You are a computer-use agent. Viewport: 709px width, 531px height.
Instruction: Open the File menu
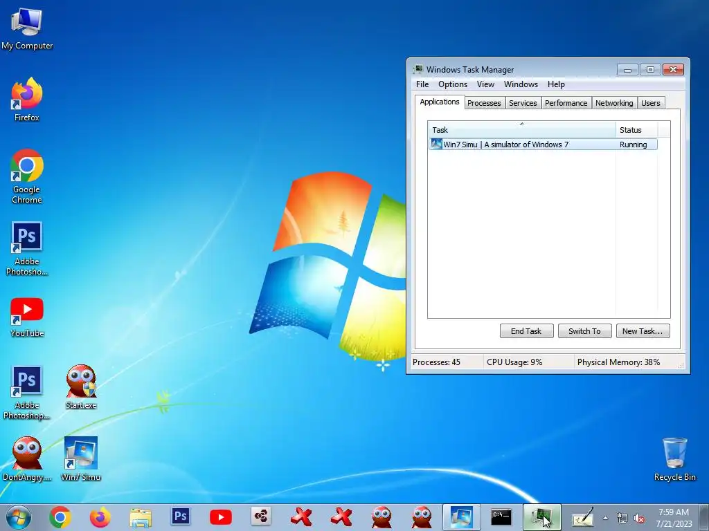[x=422, y=84]
